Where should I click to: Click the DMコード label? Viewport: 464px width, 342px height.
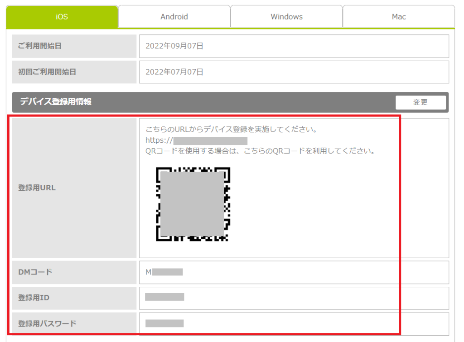[x=35, y=272]
